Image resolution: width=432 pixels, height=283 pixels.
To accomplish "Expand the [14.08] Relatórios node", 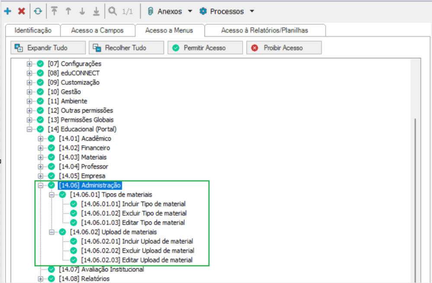I will click(41, 279).
